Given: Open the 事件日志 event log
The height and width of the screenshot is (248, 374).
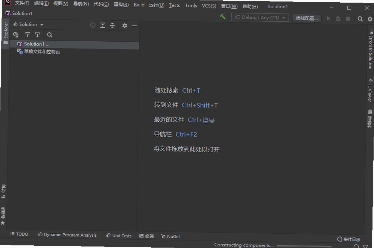Looking at the screenshot, I should point(349,239).
